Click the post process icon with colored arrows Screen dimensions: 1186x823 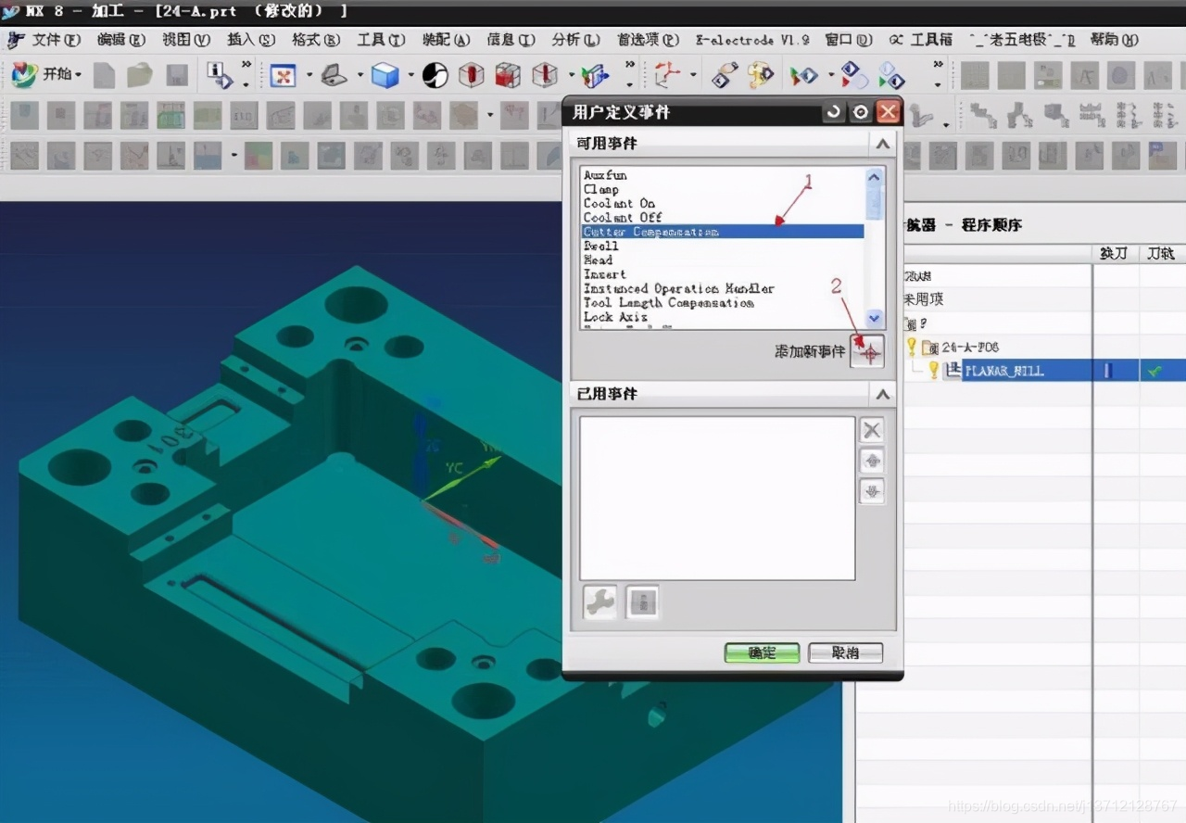click(x=803, y=75)
